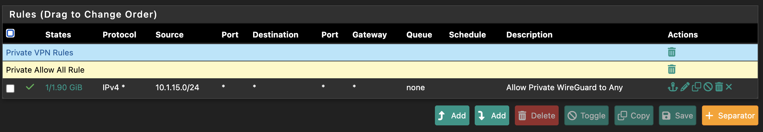Viewport: 763px width, 132px height.
Task: Delete WireGuard rule via row trash icon
Action: [719, 87]
